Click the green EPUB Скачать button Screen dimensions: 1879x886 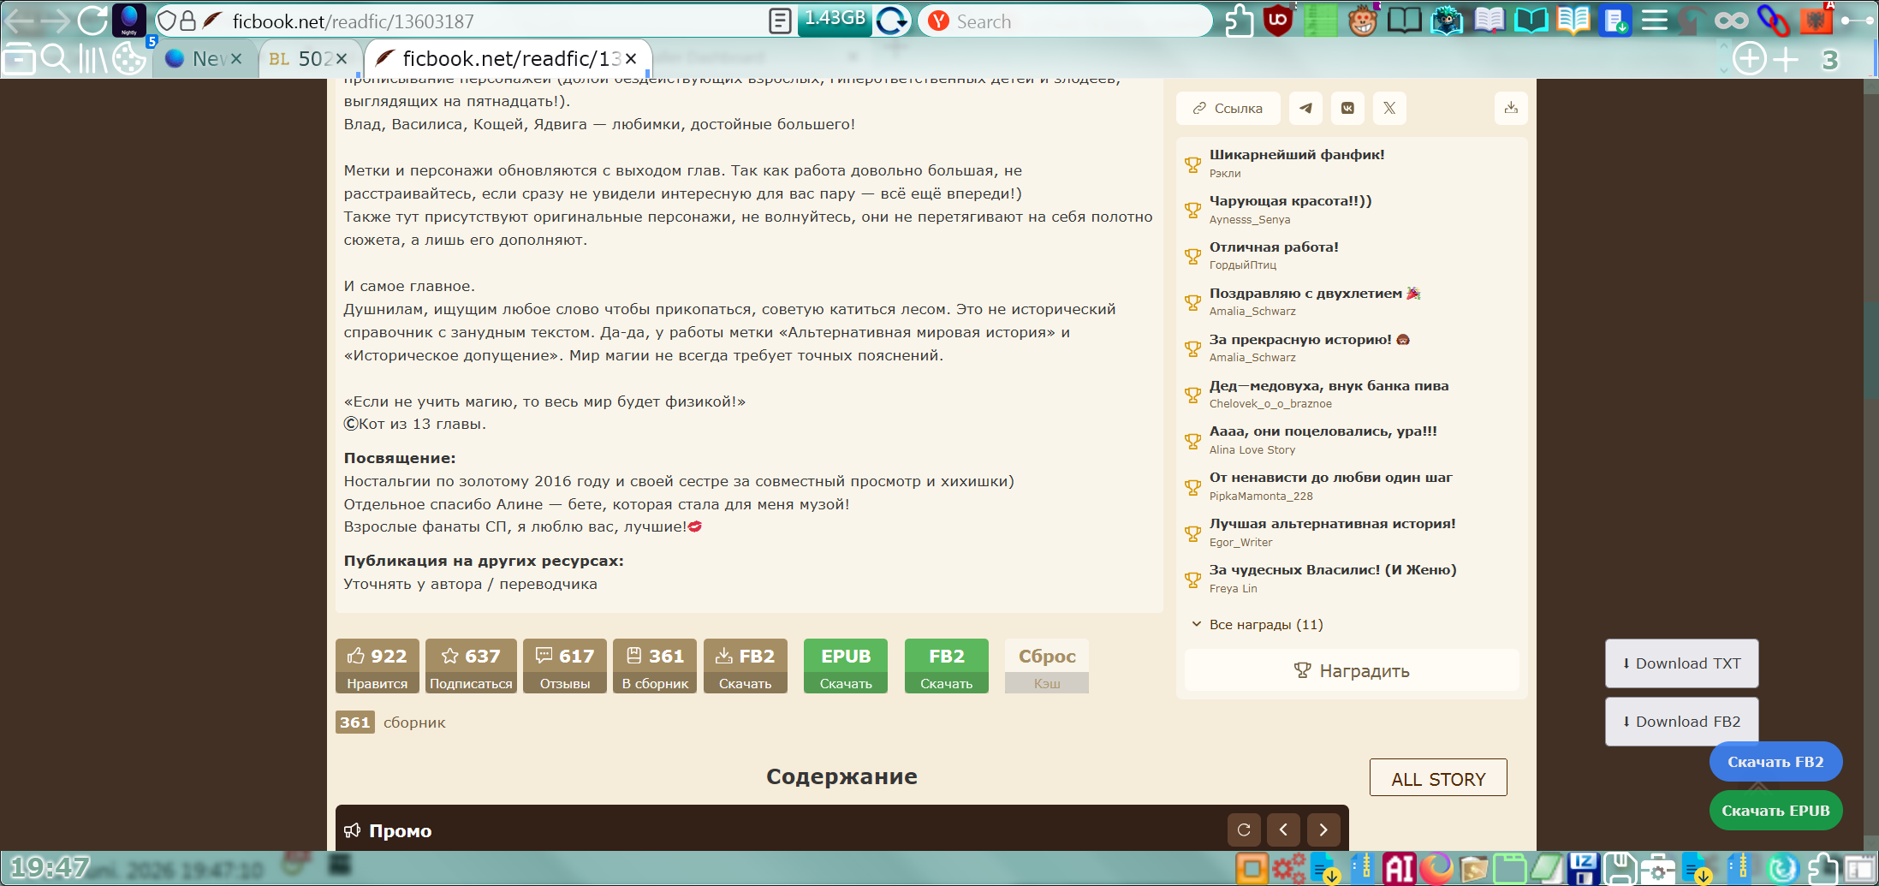click(x=846, y=666)
